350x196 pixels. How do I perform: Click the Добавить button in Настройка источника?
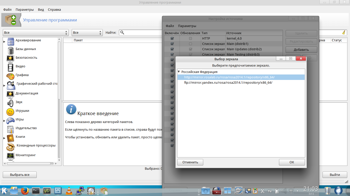[x=301, y=50]
